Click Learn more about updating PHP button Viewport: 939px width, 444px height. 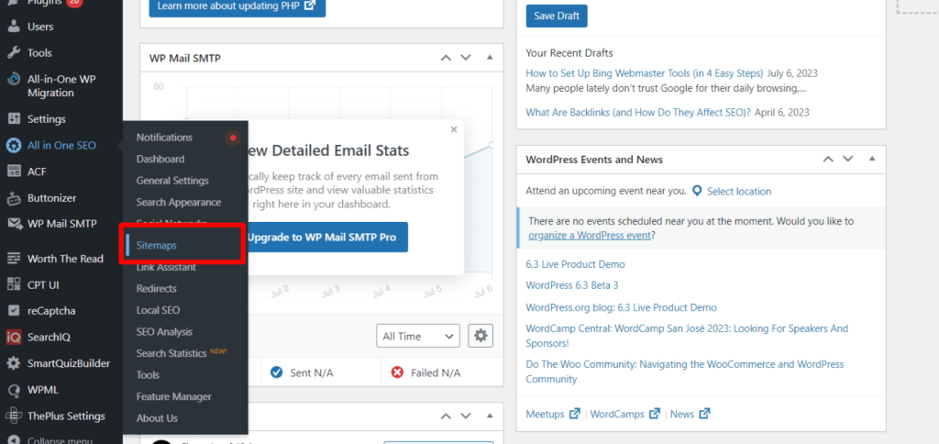(x=238, y=6)
